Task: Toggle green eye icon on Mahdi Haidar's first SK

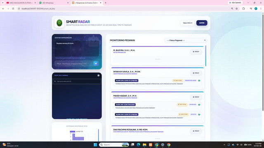Action: [x=199, y=104]
